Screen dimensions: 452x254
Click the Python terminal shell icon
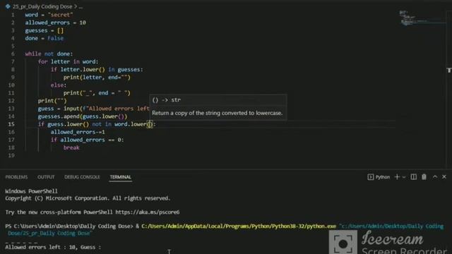[370, 177]
